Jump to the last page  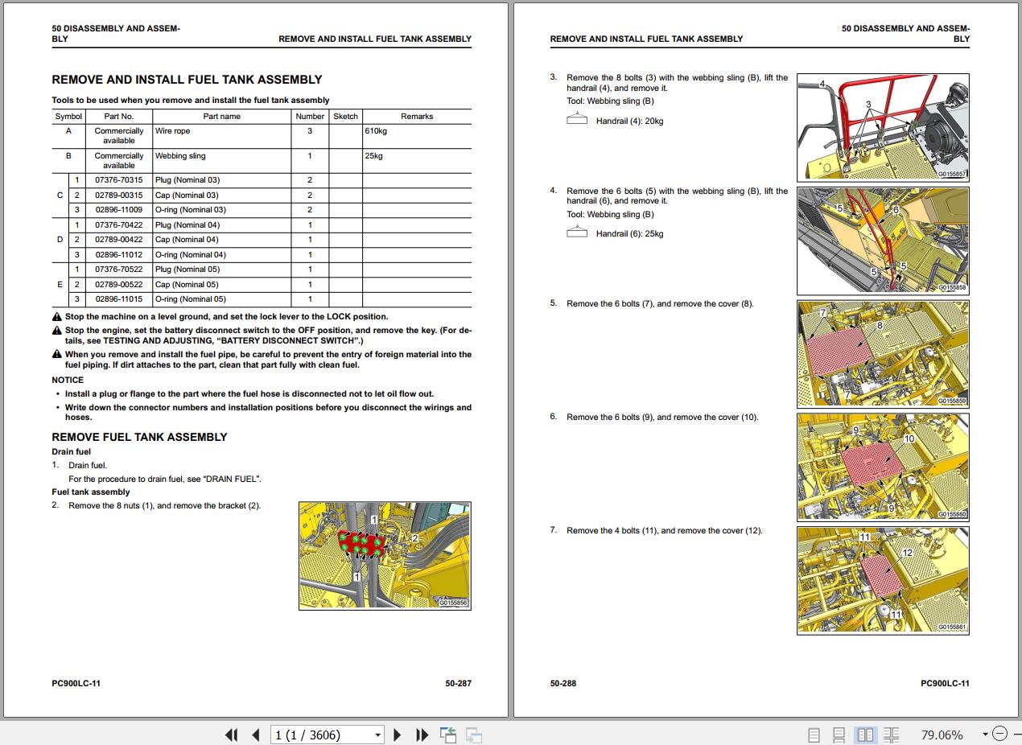422,735
